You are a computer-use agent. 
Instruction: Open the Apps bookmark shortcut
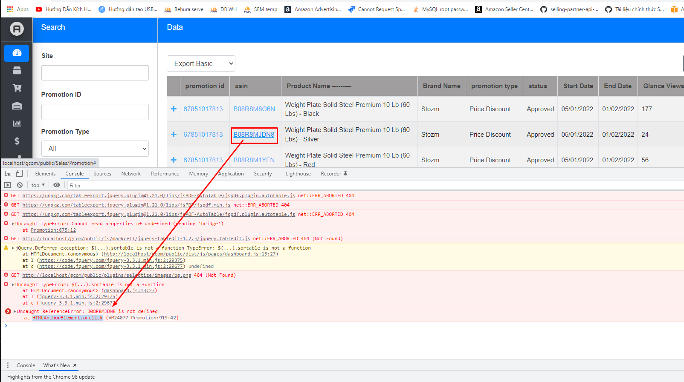point(18,9)
